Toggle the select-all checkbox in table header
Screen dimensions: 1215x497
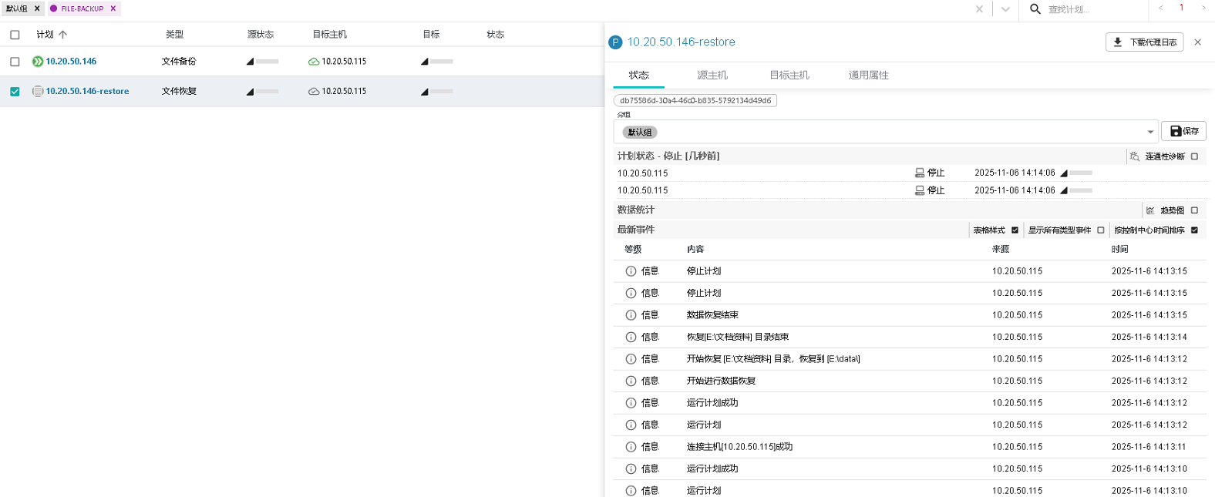point(15,35)
